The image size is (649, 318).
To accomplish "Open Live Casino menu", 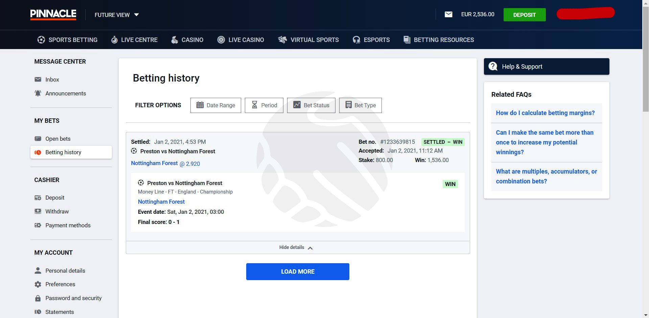I will coord(240,40).
